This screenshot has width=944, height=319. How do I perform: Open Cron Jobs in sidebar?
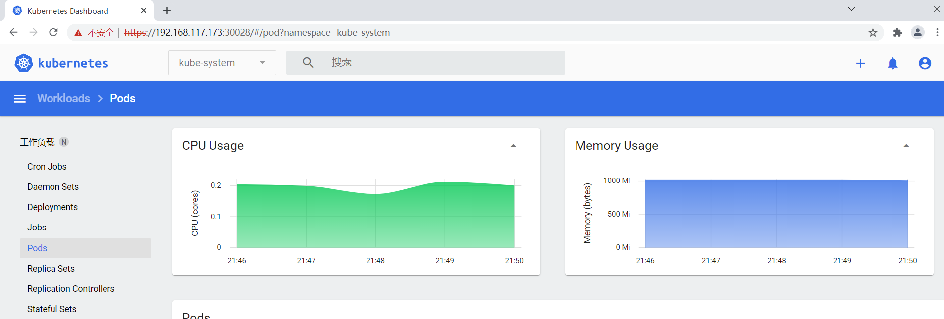47,167
